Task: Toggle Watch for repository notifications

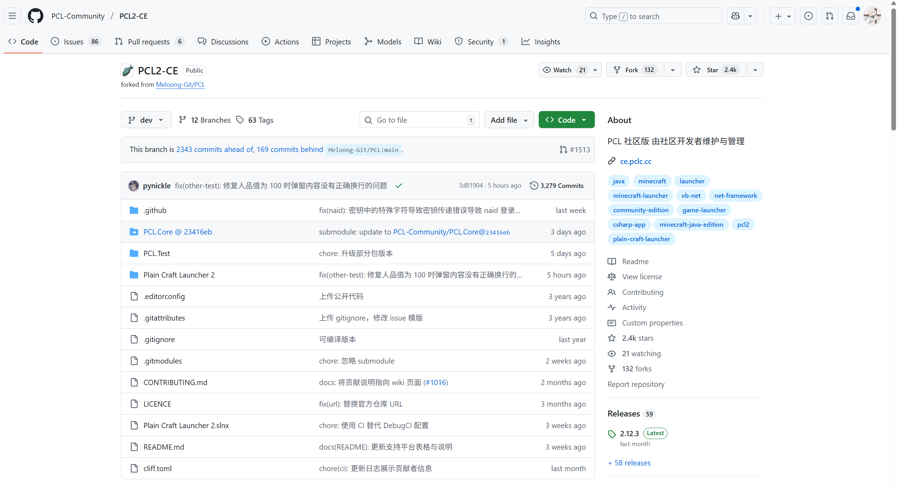Action: click(x=563, y=70)
